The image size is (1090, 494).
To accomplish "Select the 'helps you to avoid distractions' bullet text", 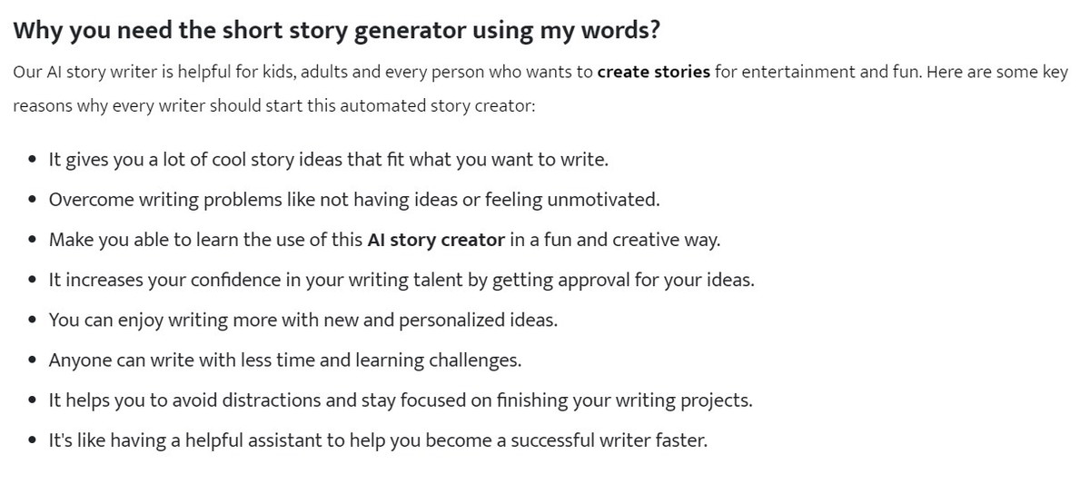I will pyautogui.click(x=401, y=400).
